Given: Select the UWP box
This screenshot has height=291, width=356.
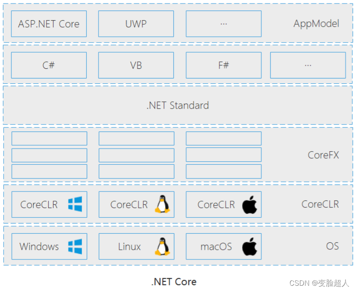Looking at the screenshot, I should 136,24.
